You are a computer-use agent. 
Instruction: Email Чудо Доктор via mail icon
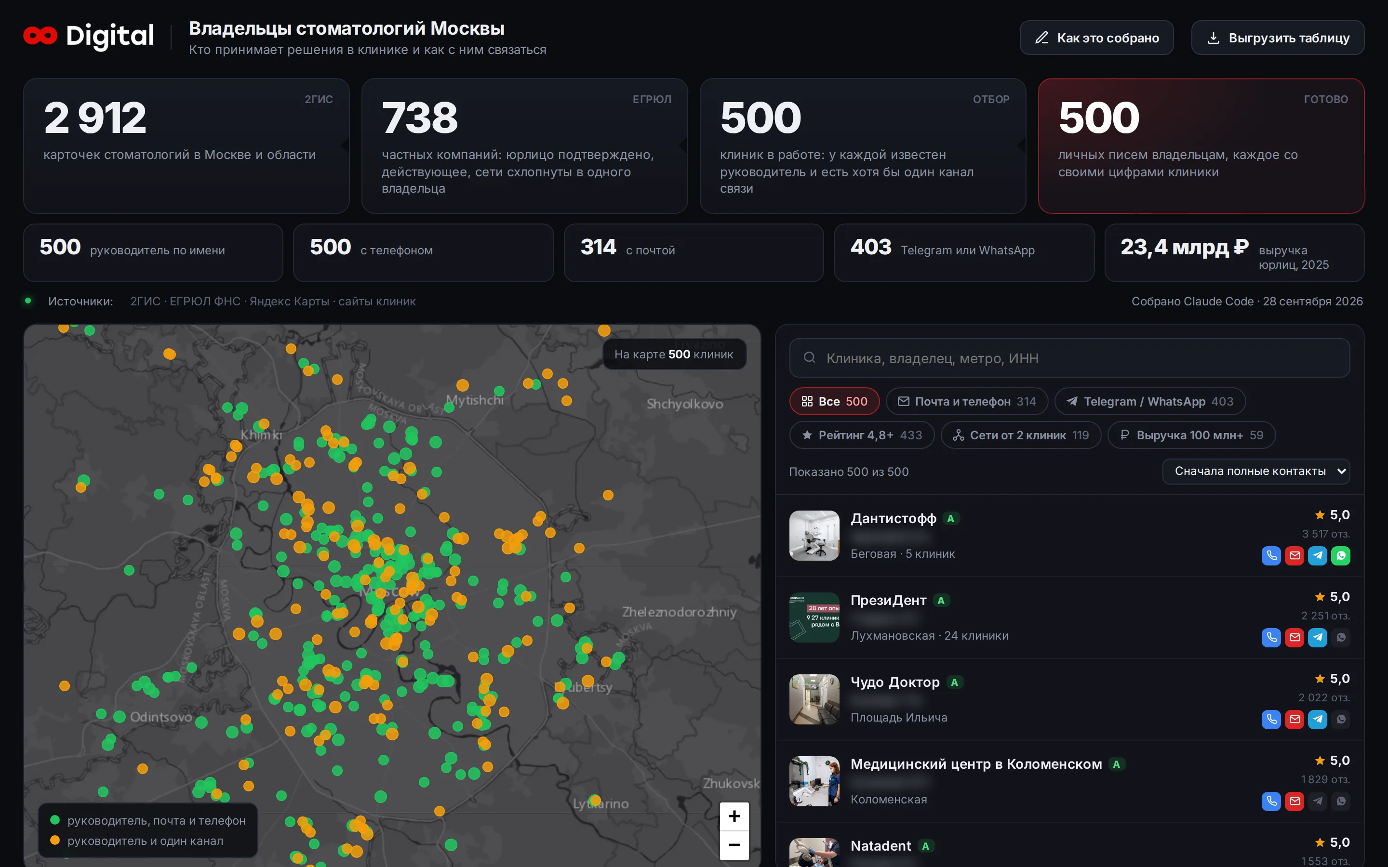point(1295,719)
